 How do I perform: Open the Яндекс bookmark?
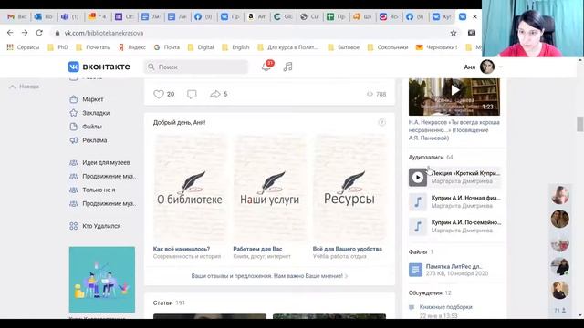pos(131,47)
